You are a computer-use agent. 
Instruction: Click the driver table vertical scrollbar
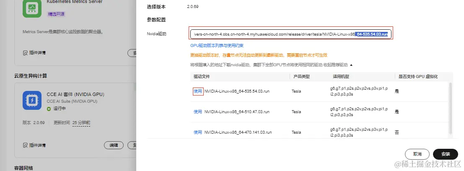click(x=451, y=108)
